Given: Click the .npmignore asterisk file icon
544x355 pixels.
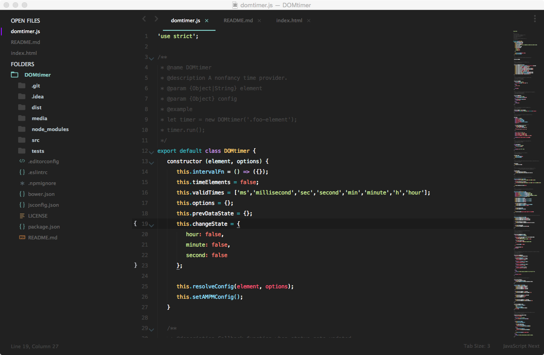Looking at the screenshot, I should [x=22, y=183].
